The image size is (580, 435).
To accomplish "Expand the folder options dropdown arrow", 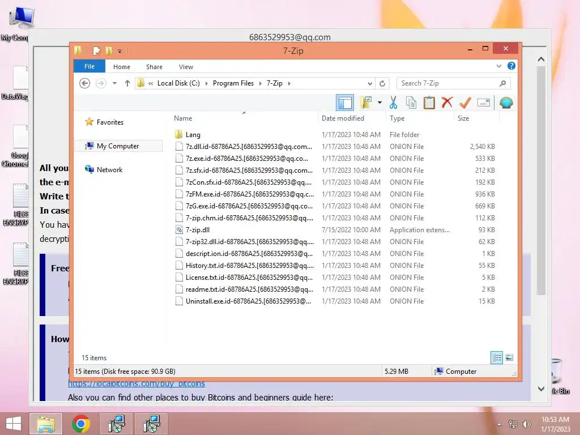I will click(x=379, y=103).
